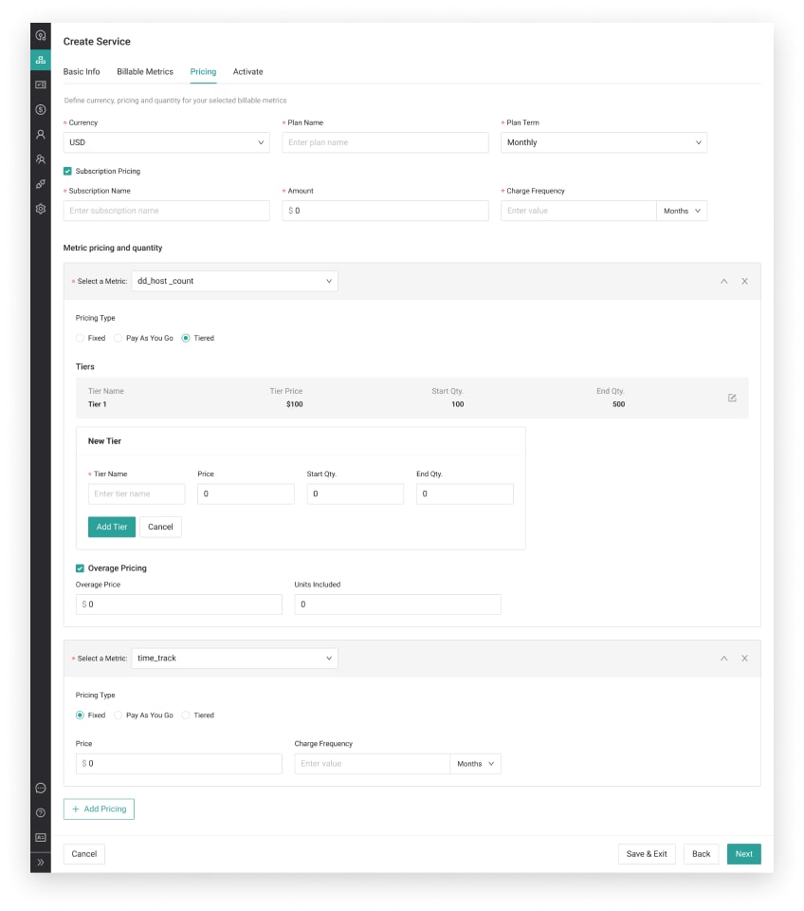This screenshot has height=911, width=804.
Task: Click the help question mark sidebar icon
Action: [x=40, y=812]
